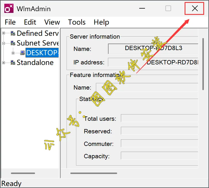Click the WlmAdmin app icon in title bar
Screen dimensions: 209x188
(9, 8)
